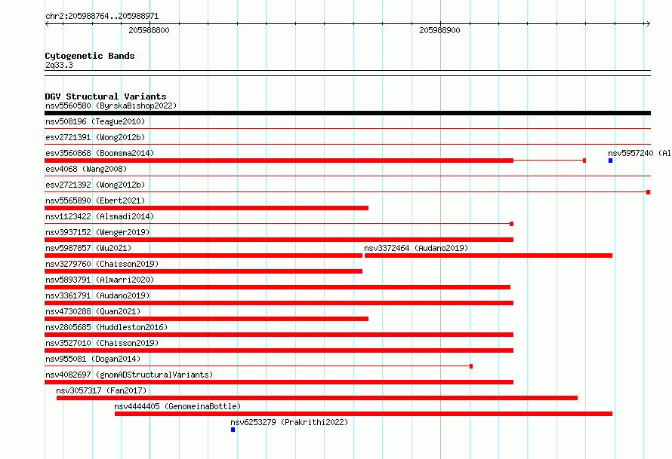Click the thick red esv3560868 bar
The width and height of the screenshot is (672, 459).
point(279,161)
